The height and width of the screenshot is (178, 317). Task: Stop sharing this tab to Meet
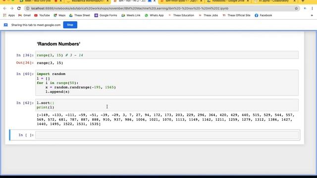point(70,25)
